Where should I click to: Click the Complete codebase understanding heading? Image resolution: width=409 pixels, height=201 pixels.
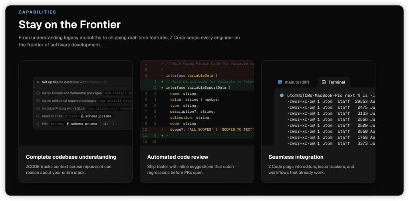(71, 157)
